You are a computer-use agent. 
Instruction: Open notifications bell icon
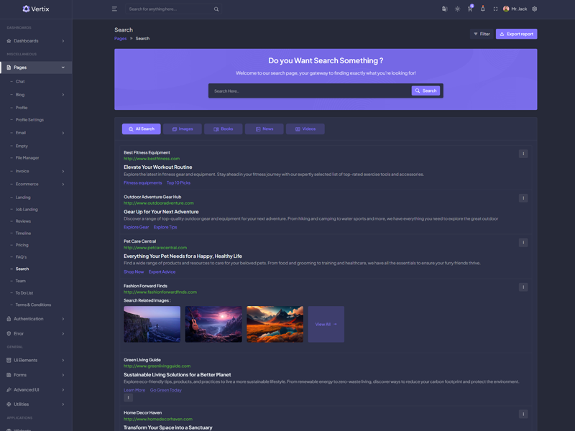483,9
